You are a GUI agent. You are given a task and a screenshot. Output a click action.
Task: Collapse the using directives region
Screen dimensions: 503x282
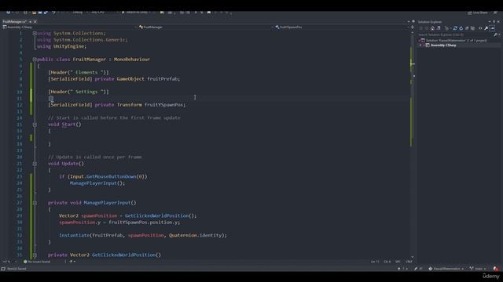click(x=35, y=33)
